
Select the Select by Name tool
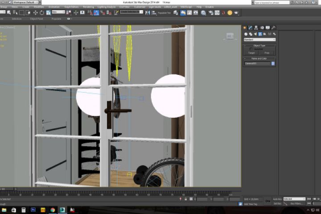[x=15, y=12]
